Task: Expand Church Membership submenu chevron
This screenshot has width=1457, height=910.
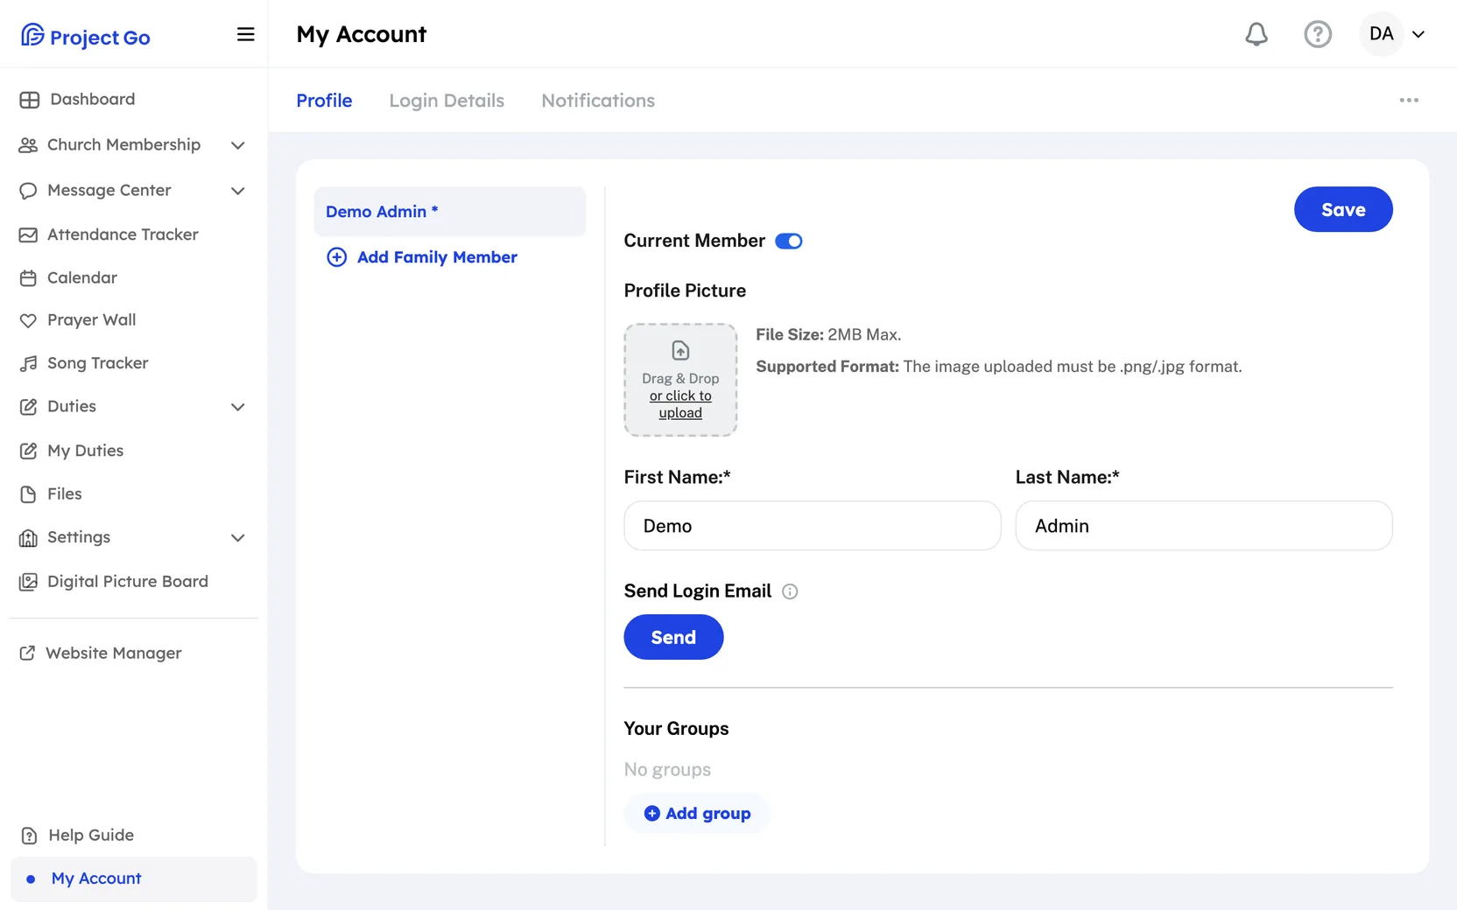Action: (238, 145)
